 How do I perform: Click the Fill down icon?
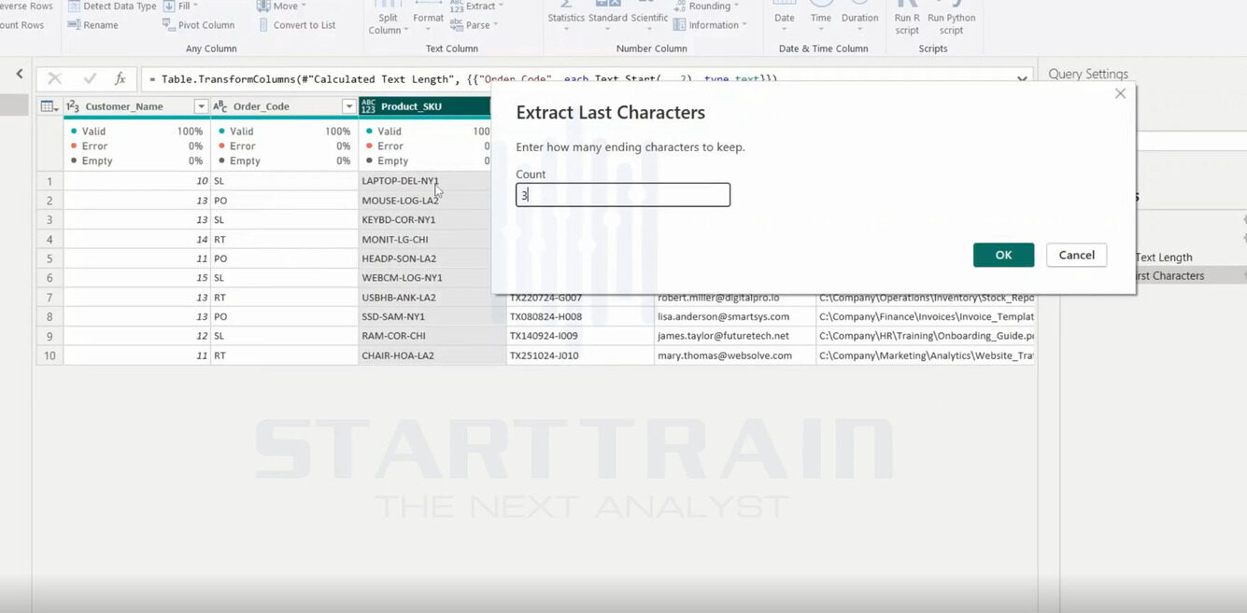tap(169, 7)
